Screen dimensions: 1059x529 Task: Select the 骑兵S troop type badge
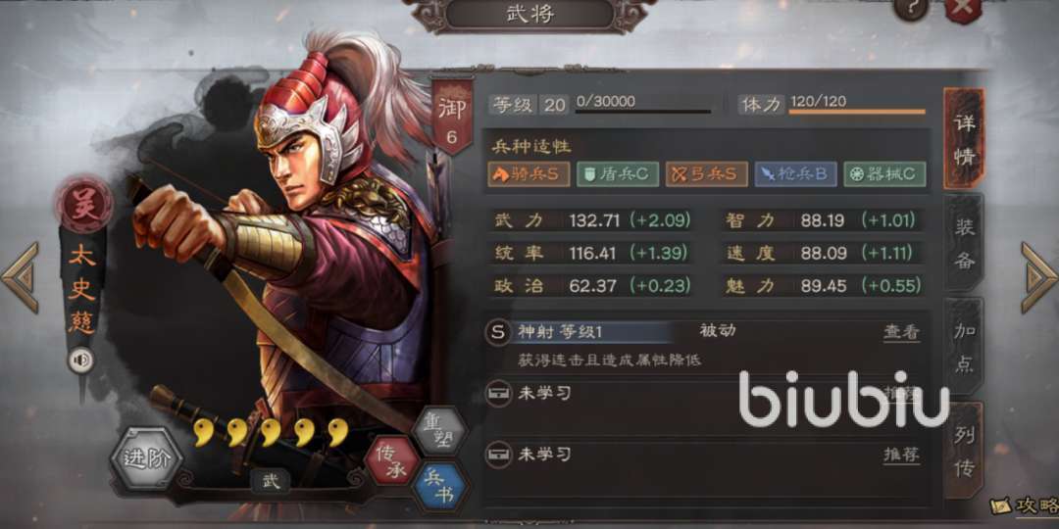point(529,174)
